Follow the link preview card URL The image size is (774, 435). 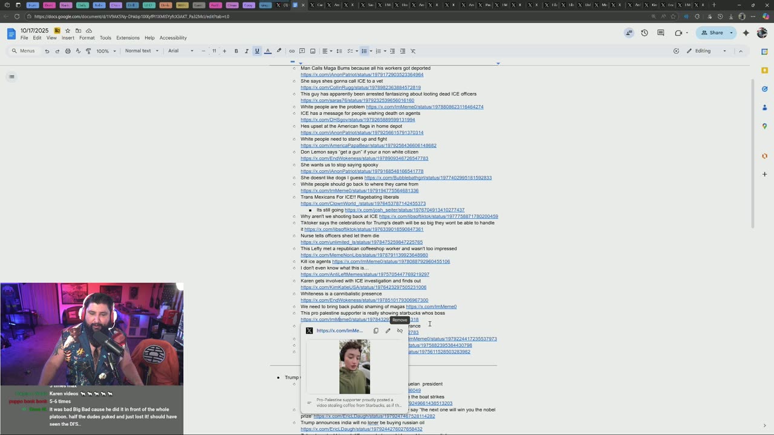(x=340, y=330)
